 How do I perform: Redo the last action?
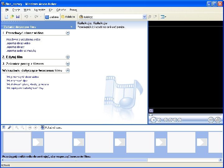point(36,17)
